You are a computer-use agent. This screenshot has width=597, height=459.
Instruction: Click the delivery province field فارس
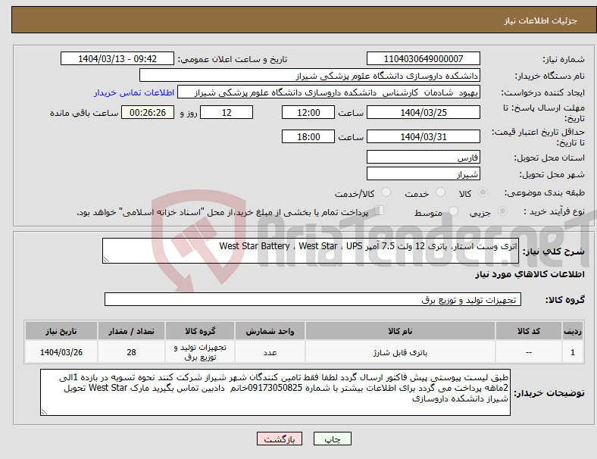423,158
